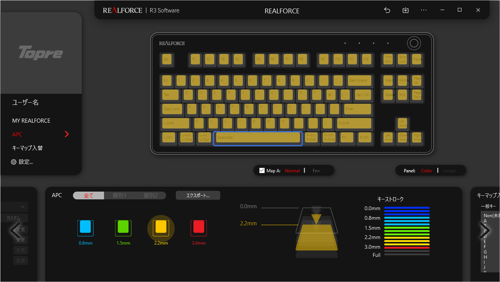
Task: Select the L-Win / L-Cmd key
Action: click(187, 137)
